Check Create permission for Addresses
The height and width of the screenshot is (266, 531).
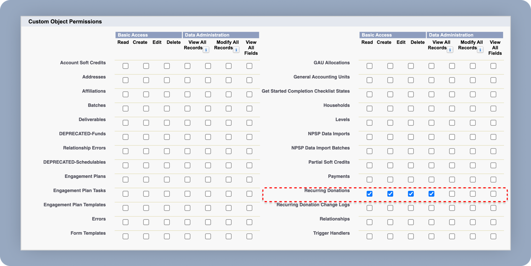point(146,80)
